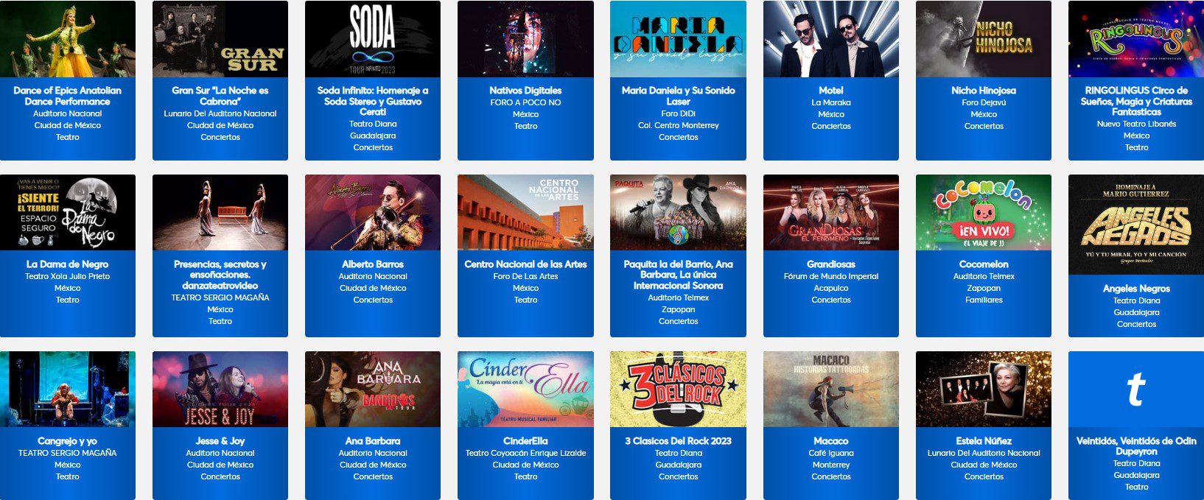Click the Ringolingus circus banner image
The height and width of the screenshot is (500, 1204).
click(x=1136, y=39)
